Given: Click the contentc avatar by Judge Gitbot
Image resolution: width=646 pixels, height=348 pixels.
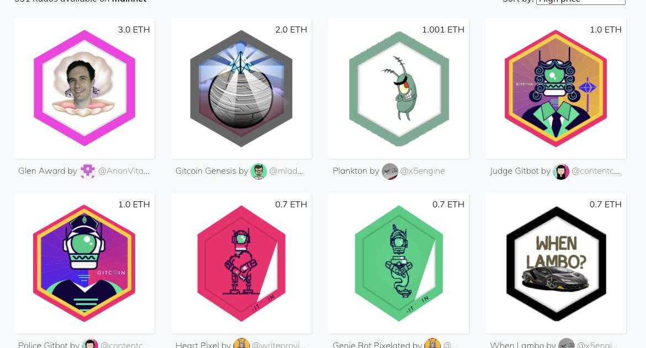Looking at the screenshot, I should click(560, 171).
